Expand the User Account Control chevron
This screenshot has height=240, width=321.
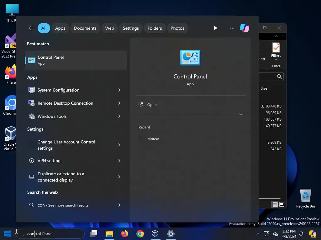[x=119, y=145]
